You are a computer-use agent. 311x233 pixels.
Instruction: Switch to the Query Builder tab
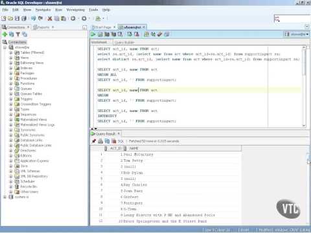pyautogui.click(x=124, y=42)
